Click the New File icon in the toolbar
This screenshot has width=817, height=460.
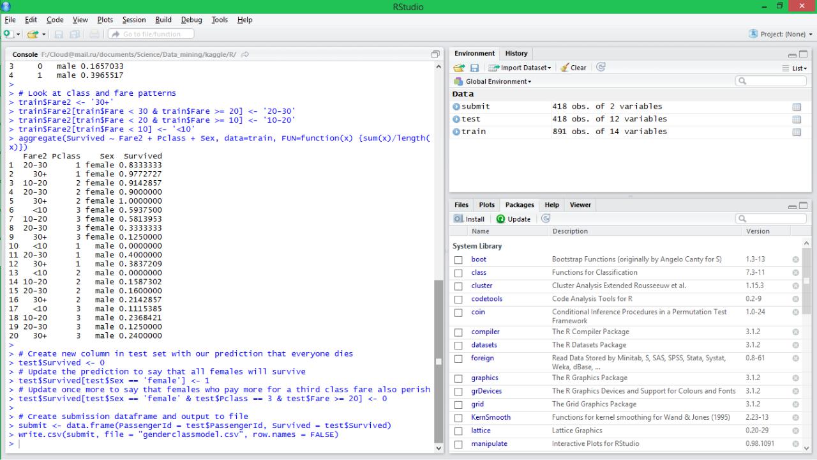tap(8, 34)
